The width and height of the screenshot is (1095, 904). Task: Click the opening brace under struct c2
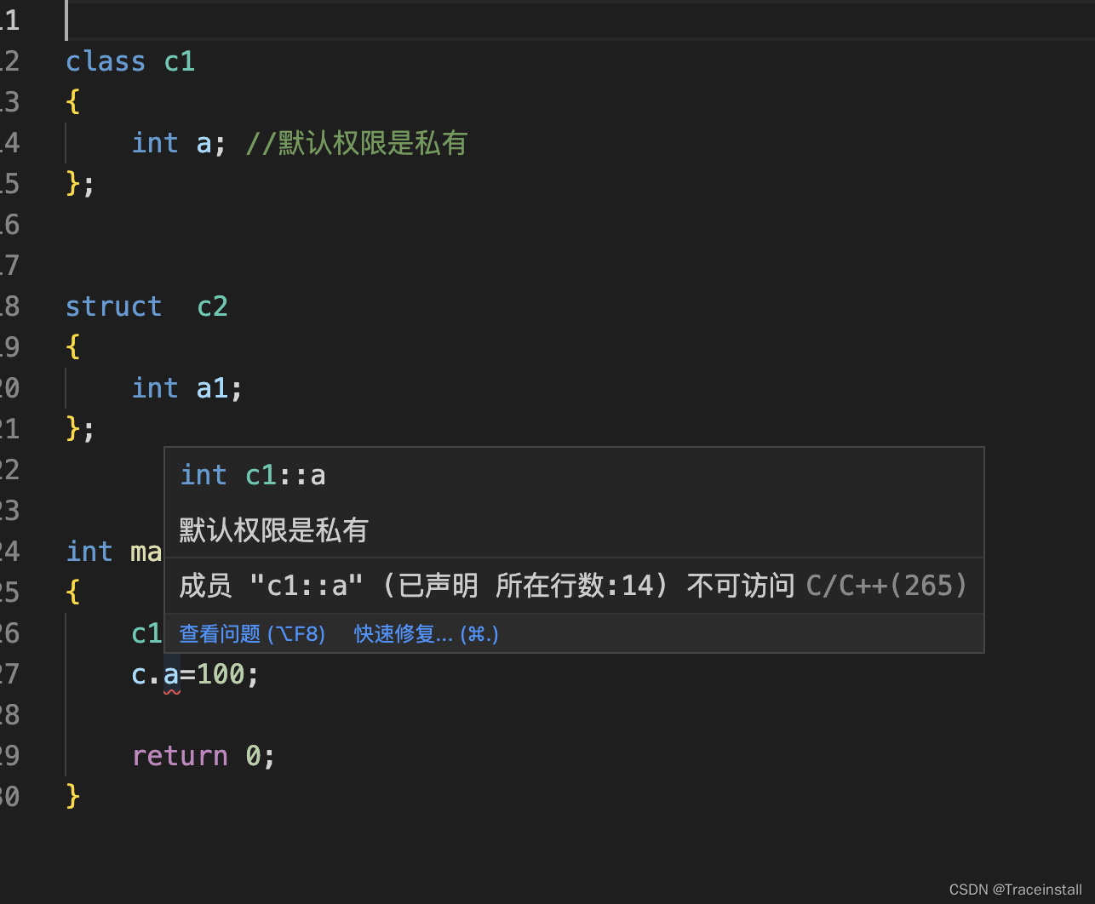click(73, 347)
